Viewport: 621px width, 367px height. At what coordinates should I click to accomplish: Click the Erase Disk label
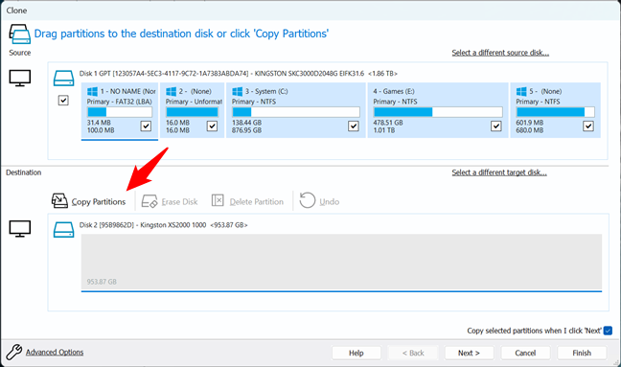[x=179, y=202]
